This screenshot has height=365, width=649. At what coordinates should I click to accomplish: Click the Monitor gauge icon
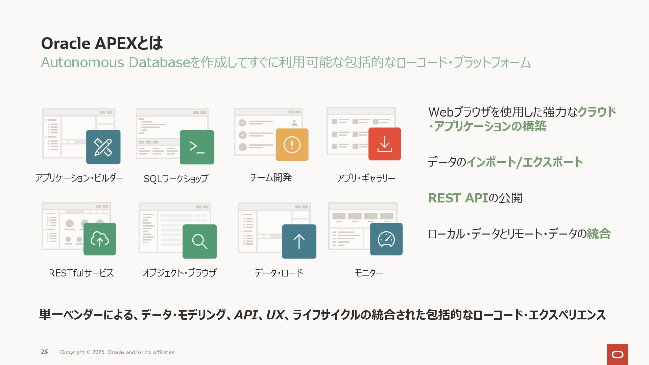point(386,239)
